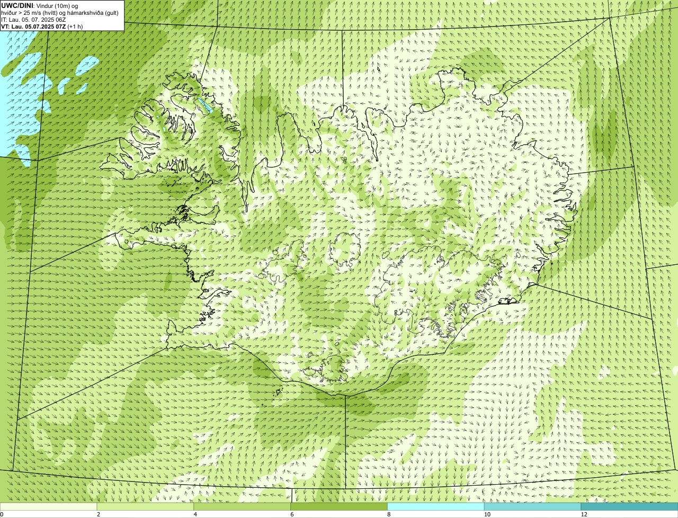The width and height of the screenshot is (678, 518).
Task: Select the "6" tick label on the scale
Action: [x=292, y=514]
